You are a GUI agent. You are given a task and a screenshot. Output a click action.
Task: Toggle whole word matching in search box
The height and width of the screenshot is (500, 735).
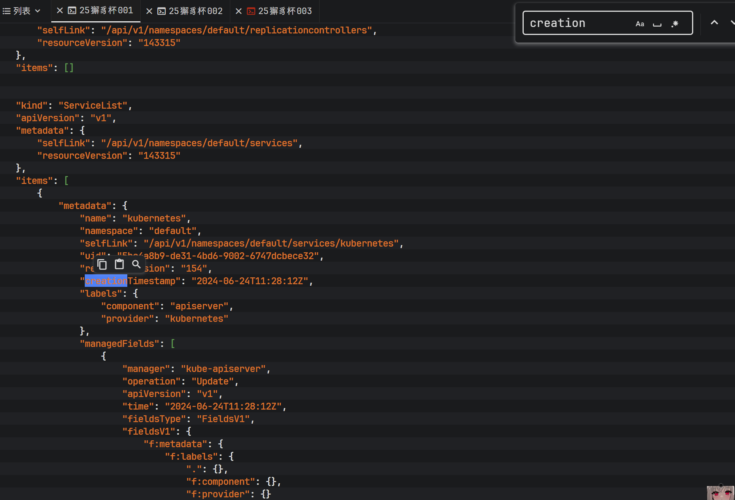point(657,24)
